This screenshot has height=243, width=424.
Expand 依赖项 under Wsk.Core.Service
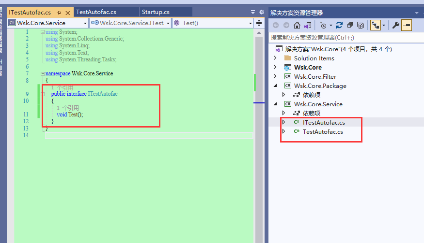[x=283, y=113]
